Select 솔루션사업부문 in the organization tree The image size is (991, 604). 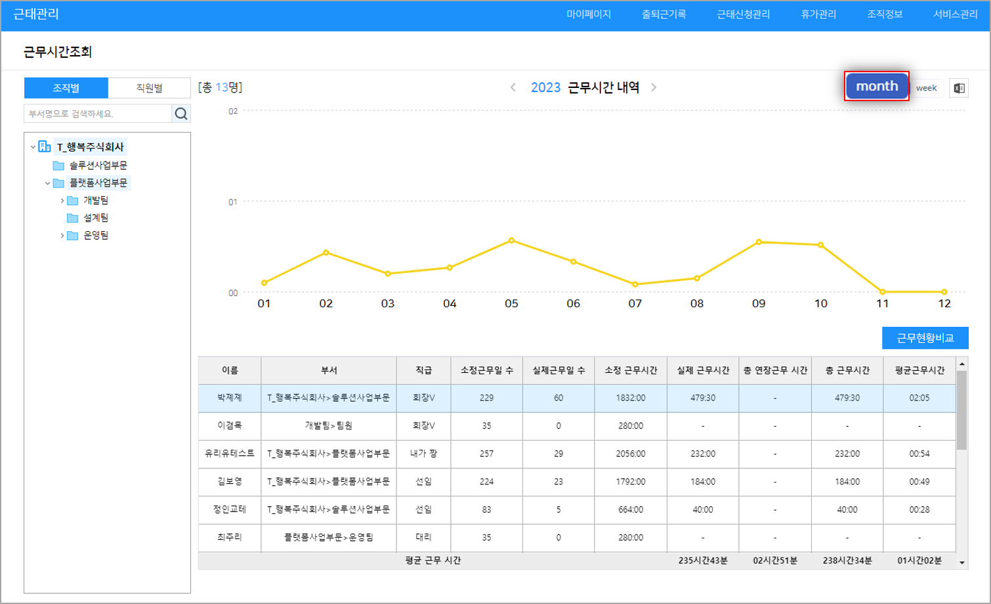point(98,165)
